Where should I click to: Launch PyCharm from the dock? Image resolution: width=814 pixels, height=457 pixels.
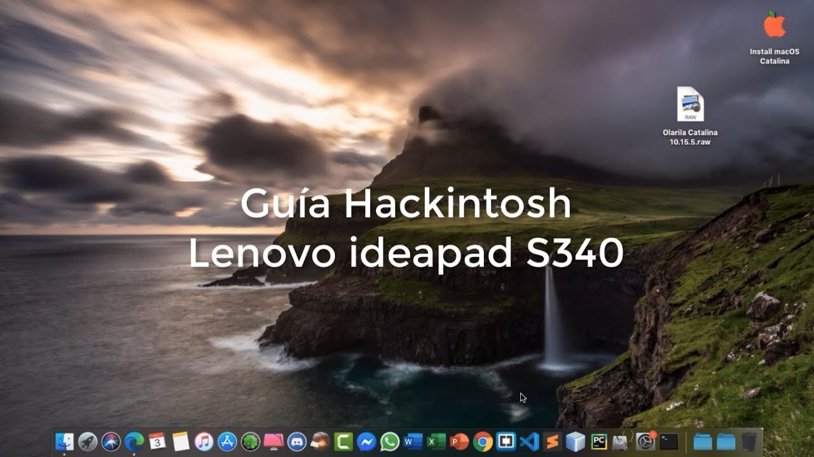point(598,441)
